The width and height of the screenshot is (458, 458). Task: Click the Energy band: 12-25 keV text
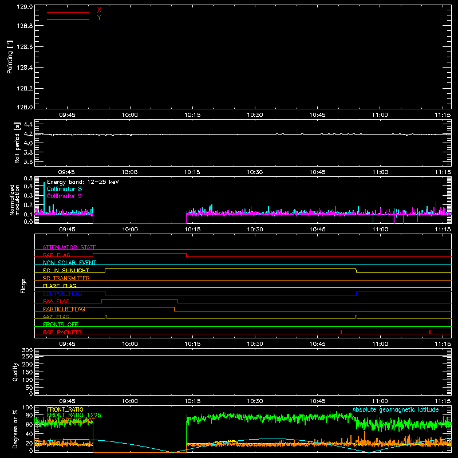(83, 182)
